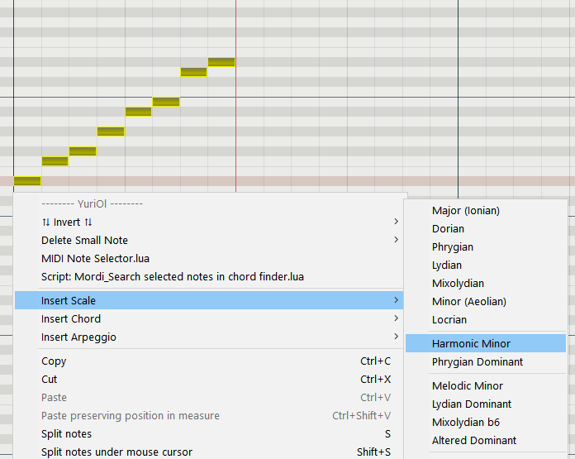Screen dimensions: 575x459
Task: Open the Insert Scale submenu
Action: click(209, 300)
